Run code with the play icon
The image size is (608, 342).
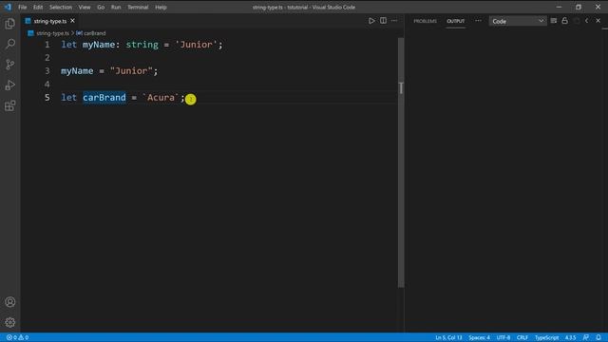[x=371, y=21]
